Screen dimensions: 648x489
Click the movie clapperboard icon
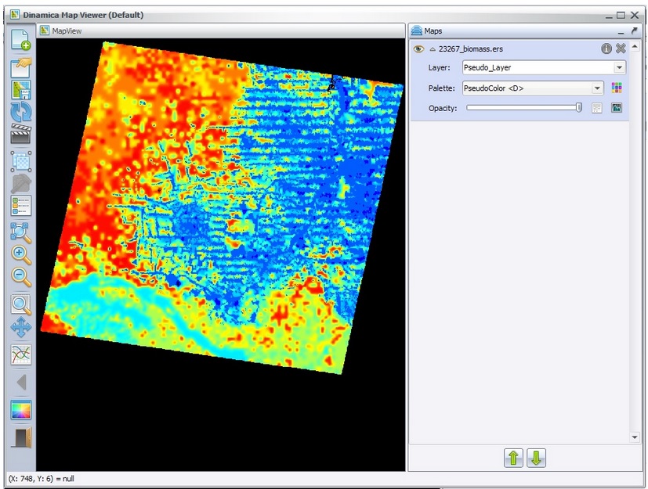tap(20, 135)
